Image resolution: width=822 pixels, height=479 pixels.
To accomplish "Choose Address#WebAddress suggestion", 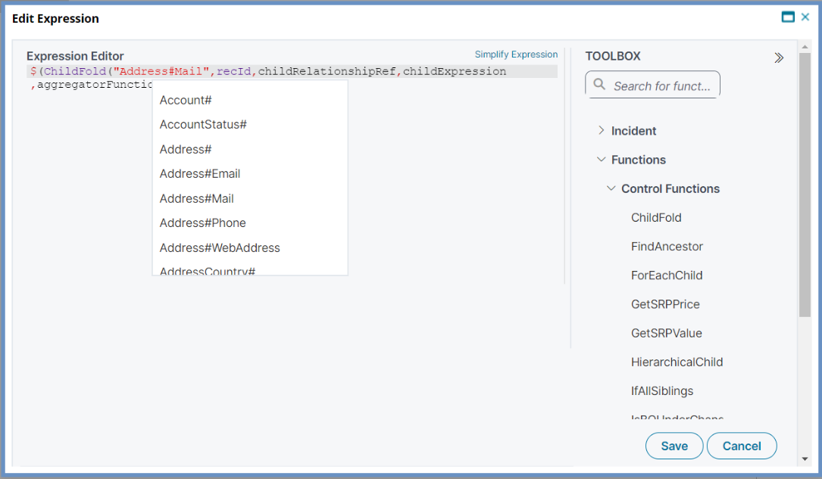I will pyautogui.click(x=220, y=247).
